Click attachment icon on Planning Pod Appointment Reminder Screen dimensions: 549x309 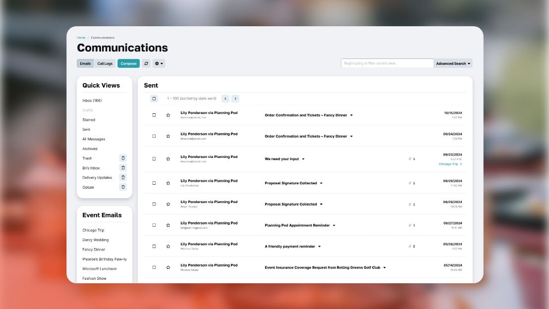click(x=410, y=225)
